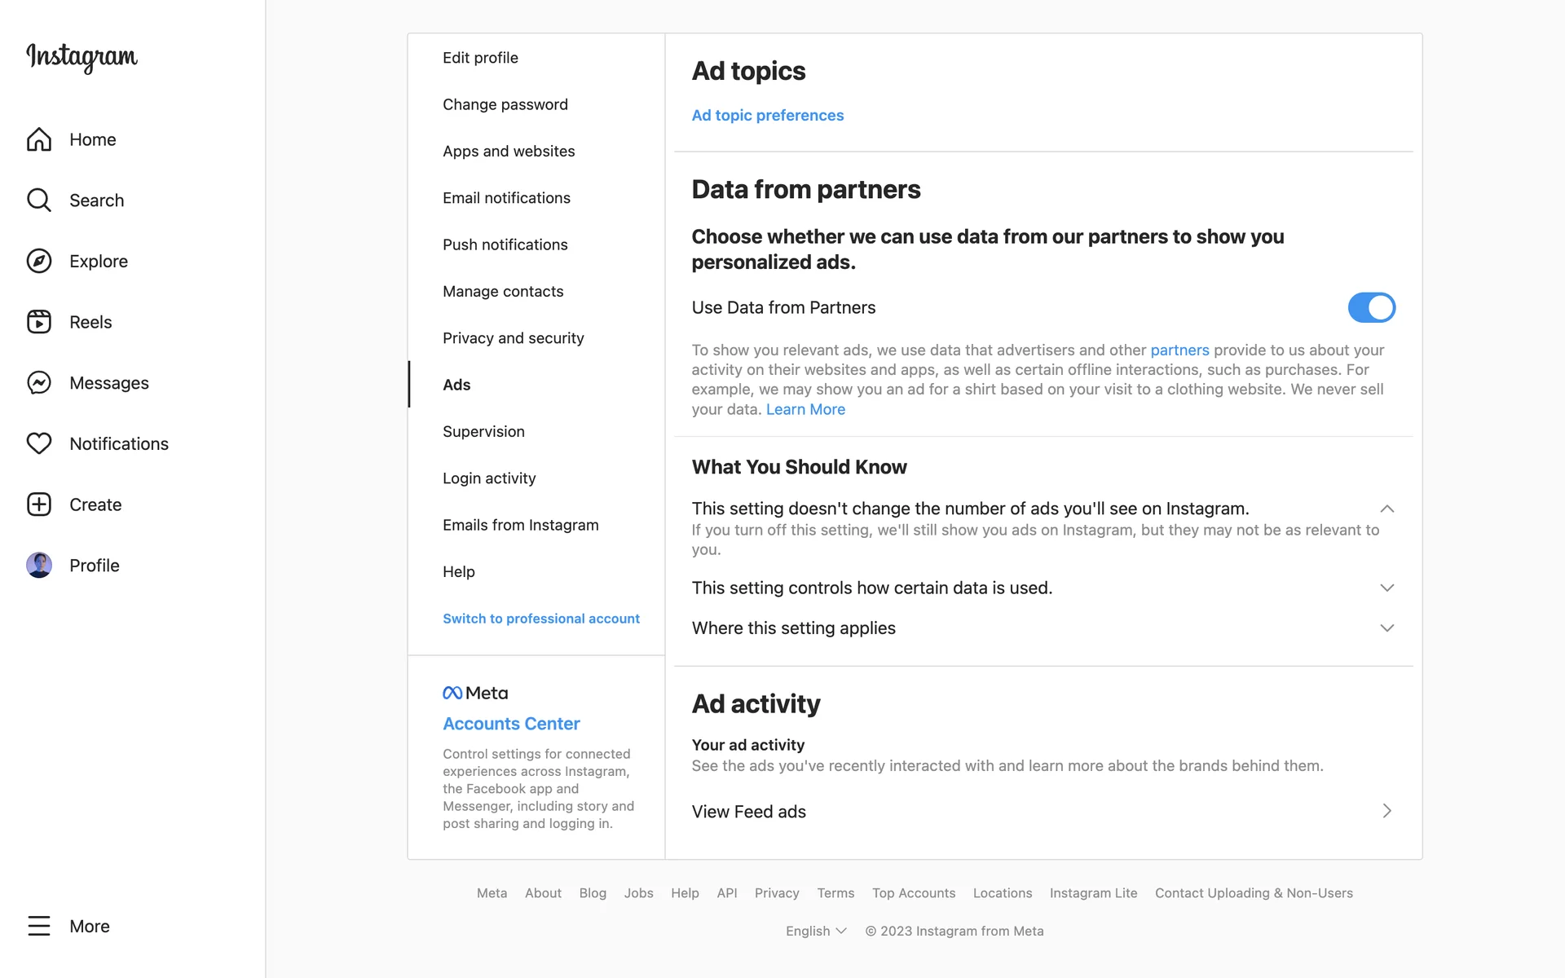Click Switch to professional account link
This screenshot has width=1565, height=978.
click(540, 619)
